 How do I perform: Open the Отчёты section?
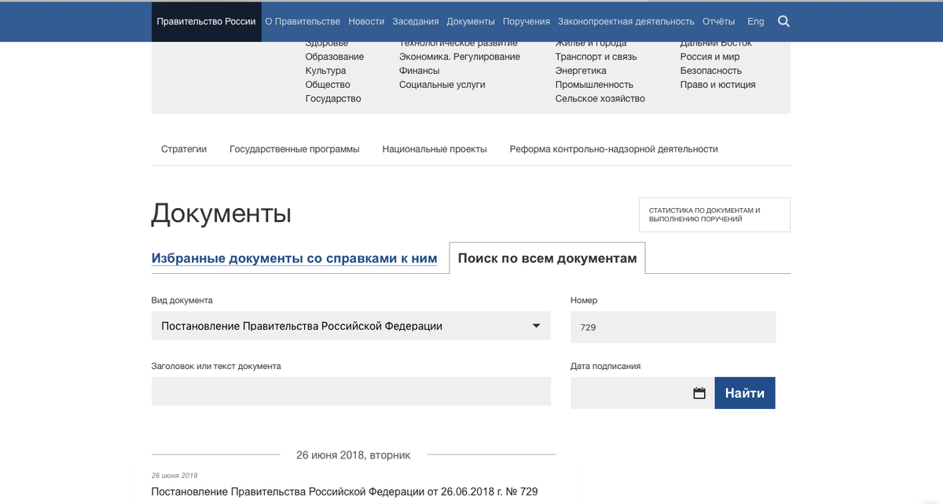718,21
